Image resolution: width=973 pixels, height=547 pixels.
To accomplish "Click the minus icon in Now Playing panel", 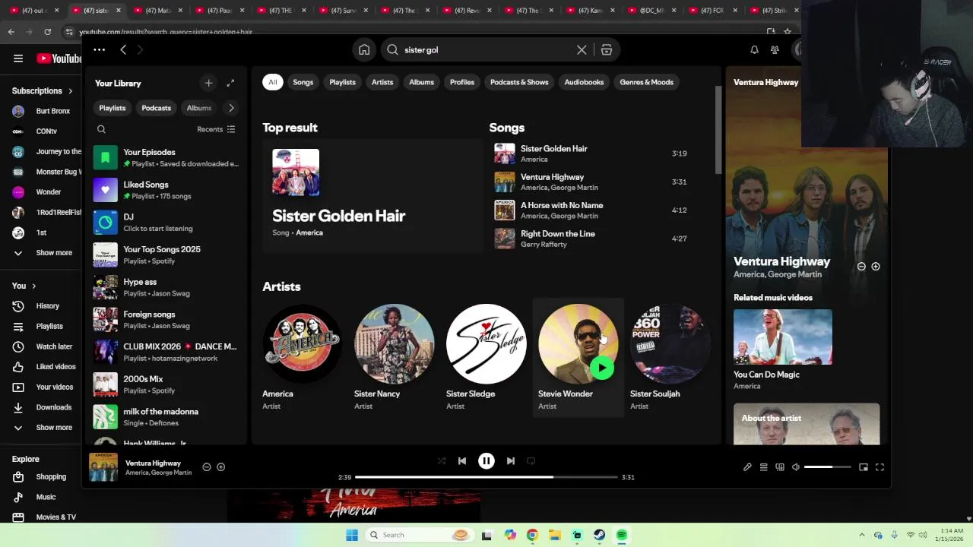I will pyautogui.click(x=861, y=267).
